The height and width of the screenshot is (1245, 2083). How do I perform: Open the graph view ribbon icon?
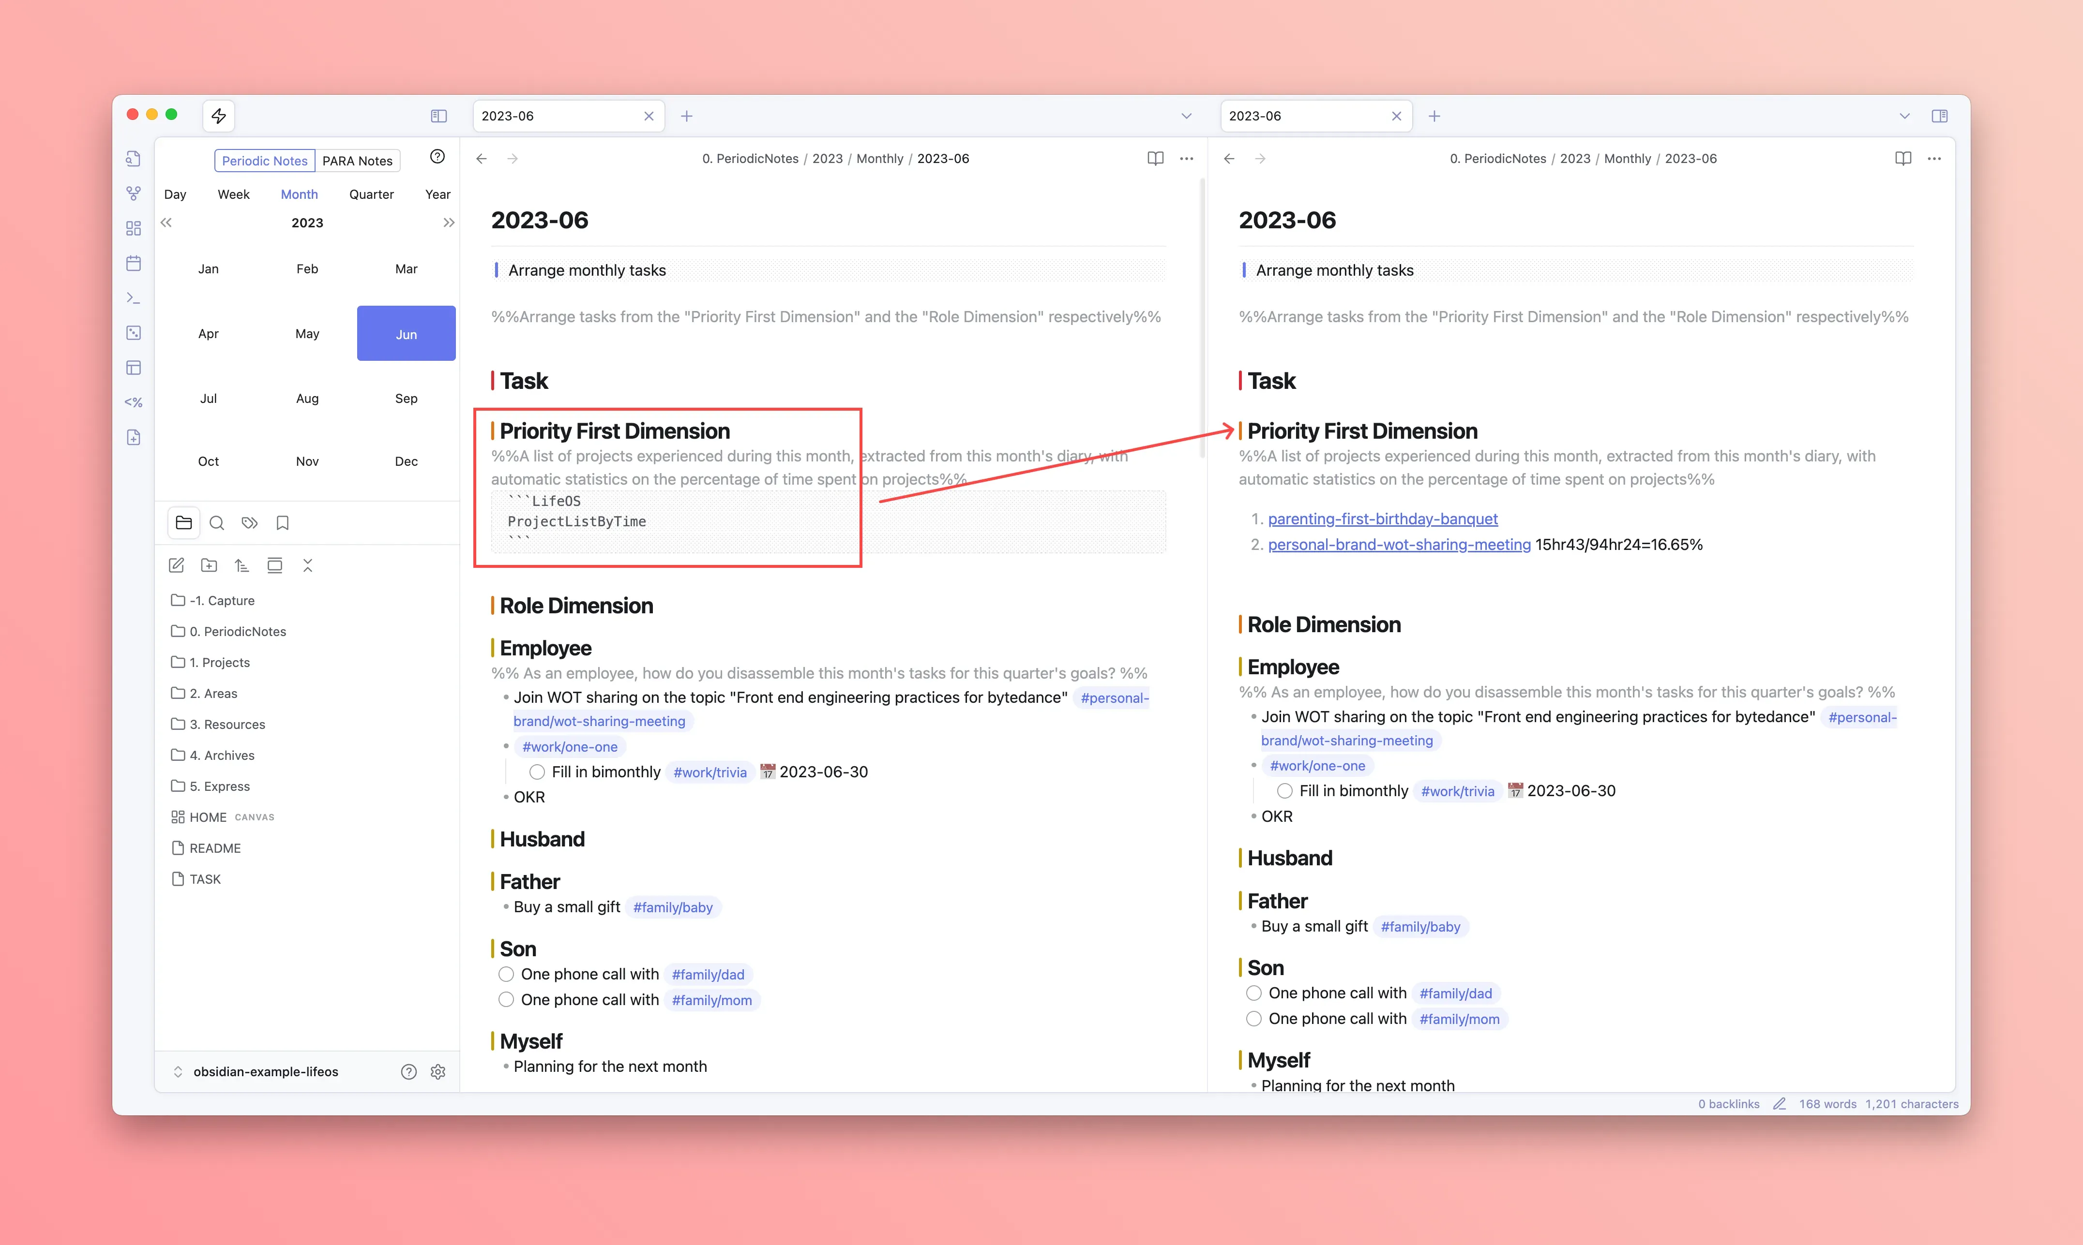point(134,194)
